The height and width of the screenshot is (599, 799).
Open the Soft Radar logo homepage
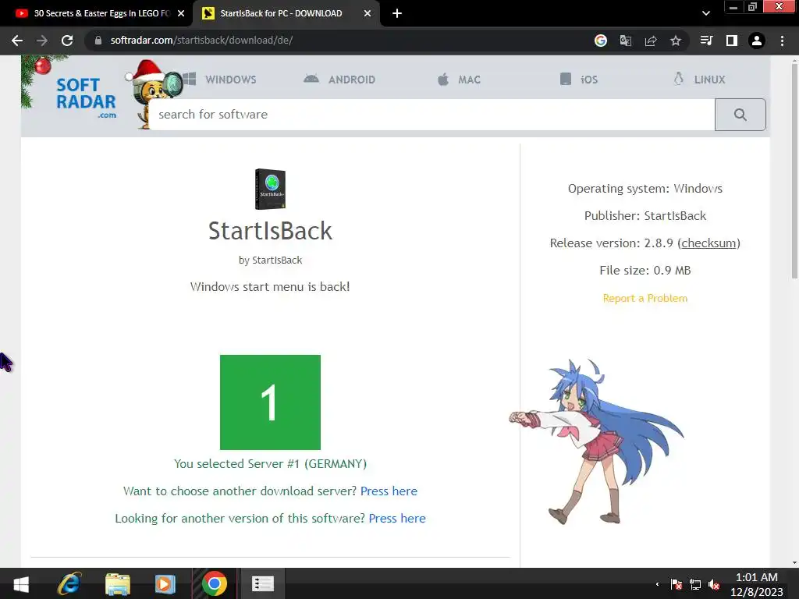tap(86, 97)
